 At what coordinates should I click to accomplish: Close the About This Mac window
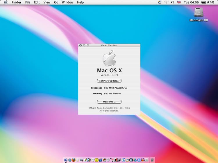(x=81, y=45)
